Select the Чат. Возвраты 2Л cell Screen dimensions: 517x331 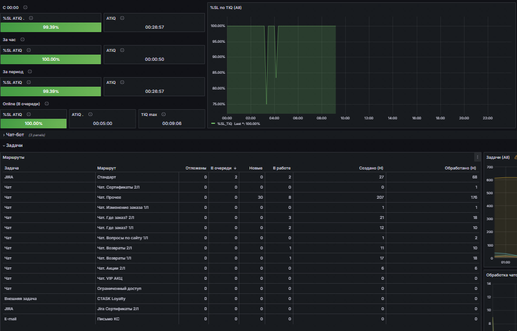(x=137, y=248)
